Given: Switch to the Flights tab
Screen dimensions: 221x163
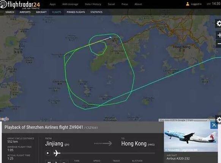Looking at the screenshot, I should [x=57, y=12].
